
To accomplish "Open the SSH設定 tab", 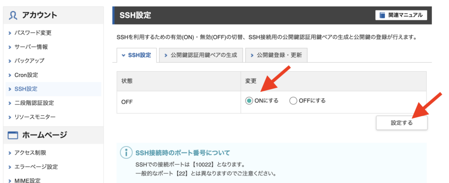I will tap(137, 55).
